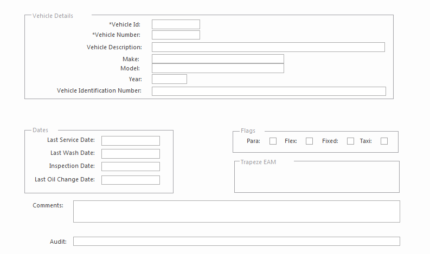This screenshot has height=254, width=430.
Task: Toggle the Flex checkbox
Action: pos(309,141)
